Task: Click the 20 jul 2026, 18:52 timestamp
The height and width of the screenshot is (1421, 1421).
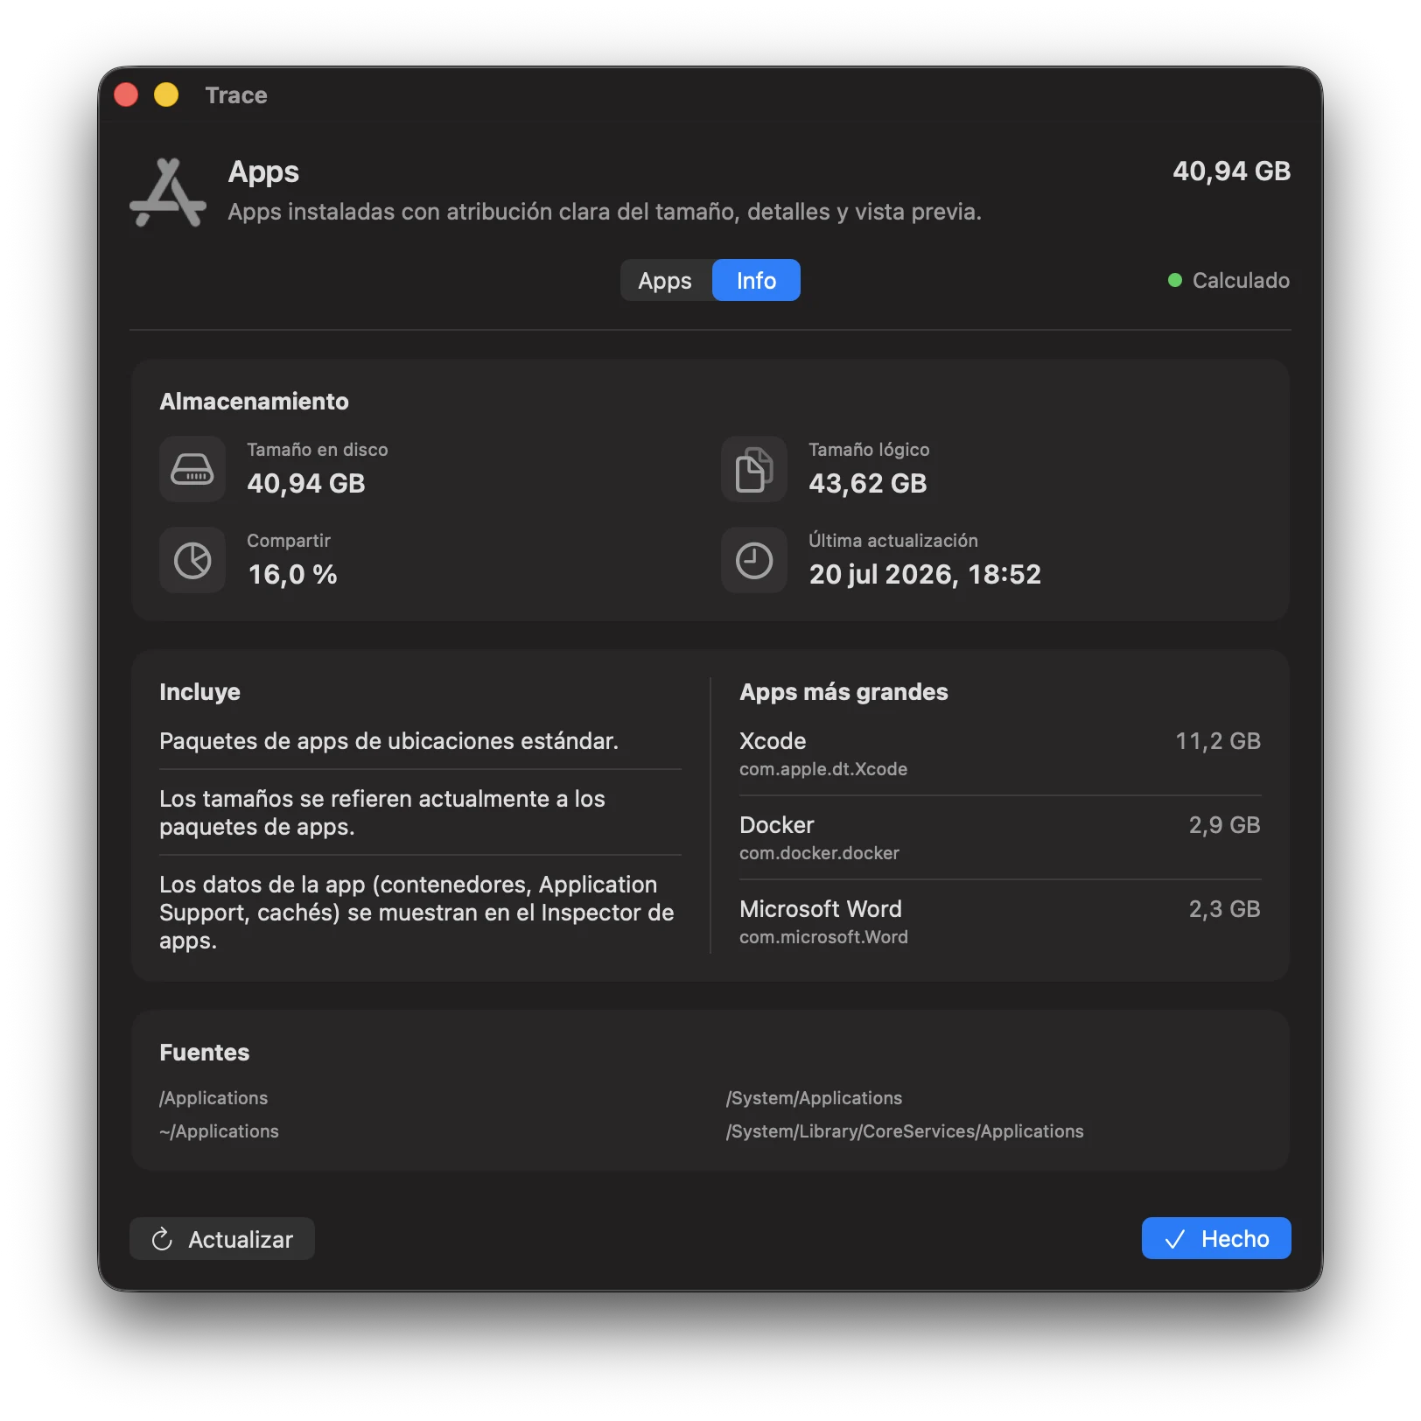Action: click(x=925, y=574)
